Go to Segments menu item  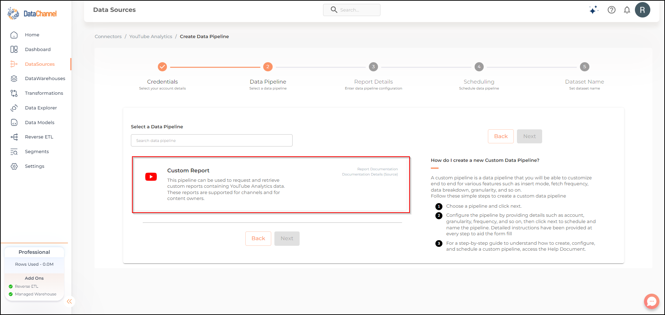[x=37, y=152]
